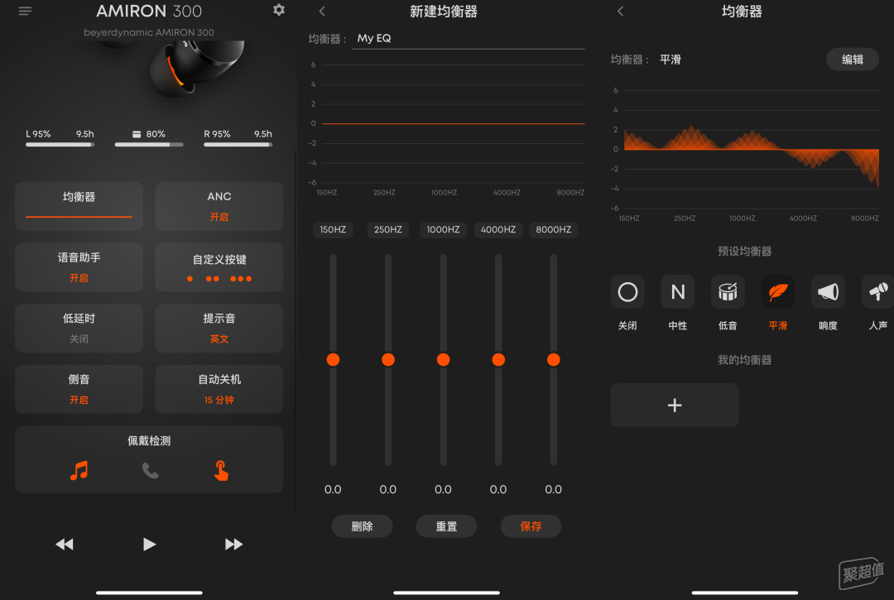
Task: Change 提示音 prompt language tile
Action: point(219,329)
